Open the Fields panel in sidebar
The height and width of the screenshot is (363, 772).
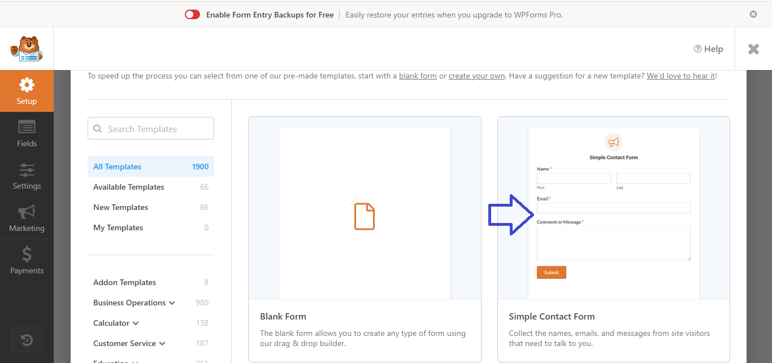27,133
